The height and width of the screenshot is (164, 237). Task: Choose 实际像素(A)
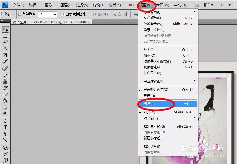tap(168, 67)
